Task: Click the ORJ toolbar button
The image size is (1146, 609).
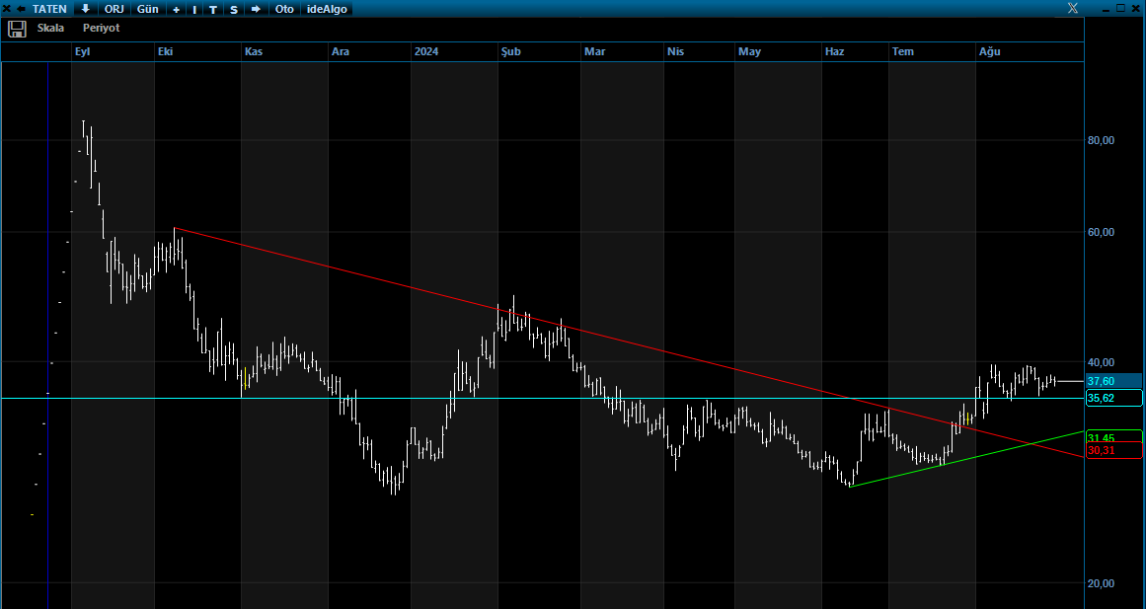Action: click(x=115, y=9)
